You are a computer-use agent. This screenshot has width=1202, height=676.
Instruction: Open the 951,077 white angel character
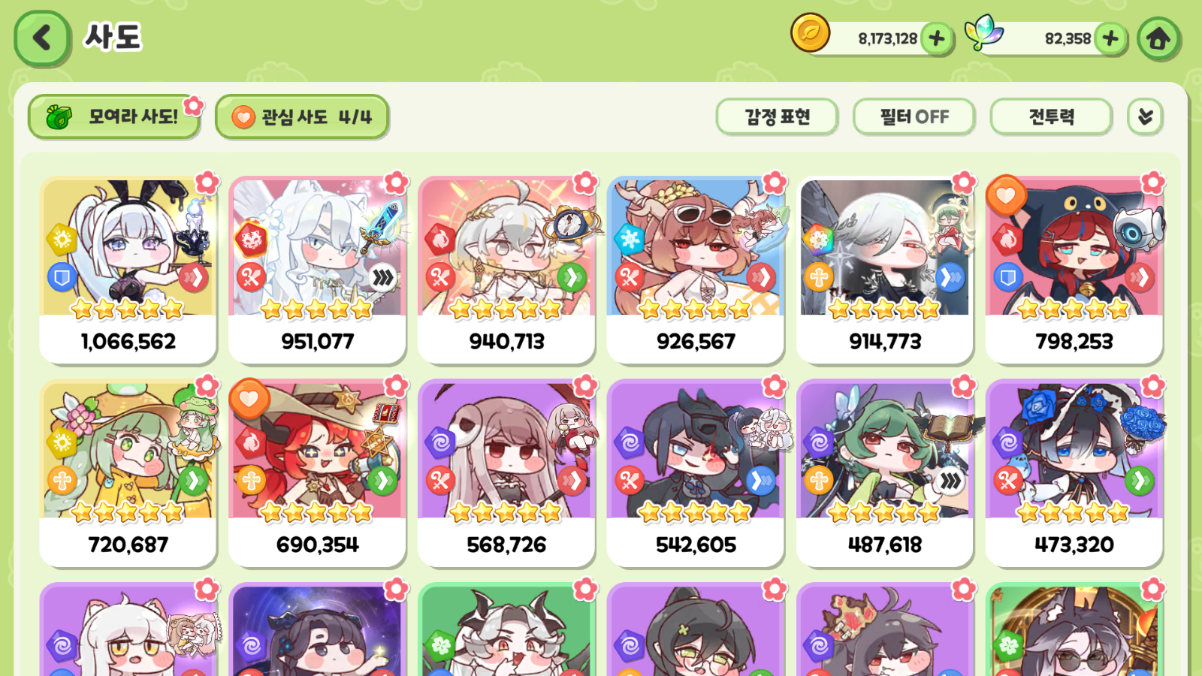317,270
